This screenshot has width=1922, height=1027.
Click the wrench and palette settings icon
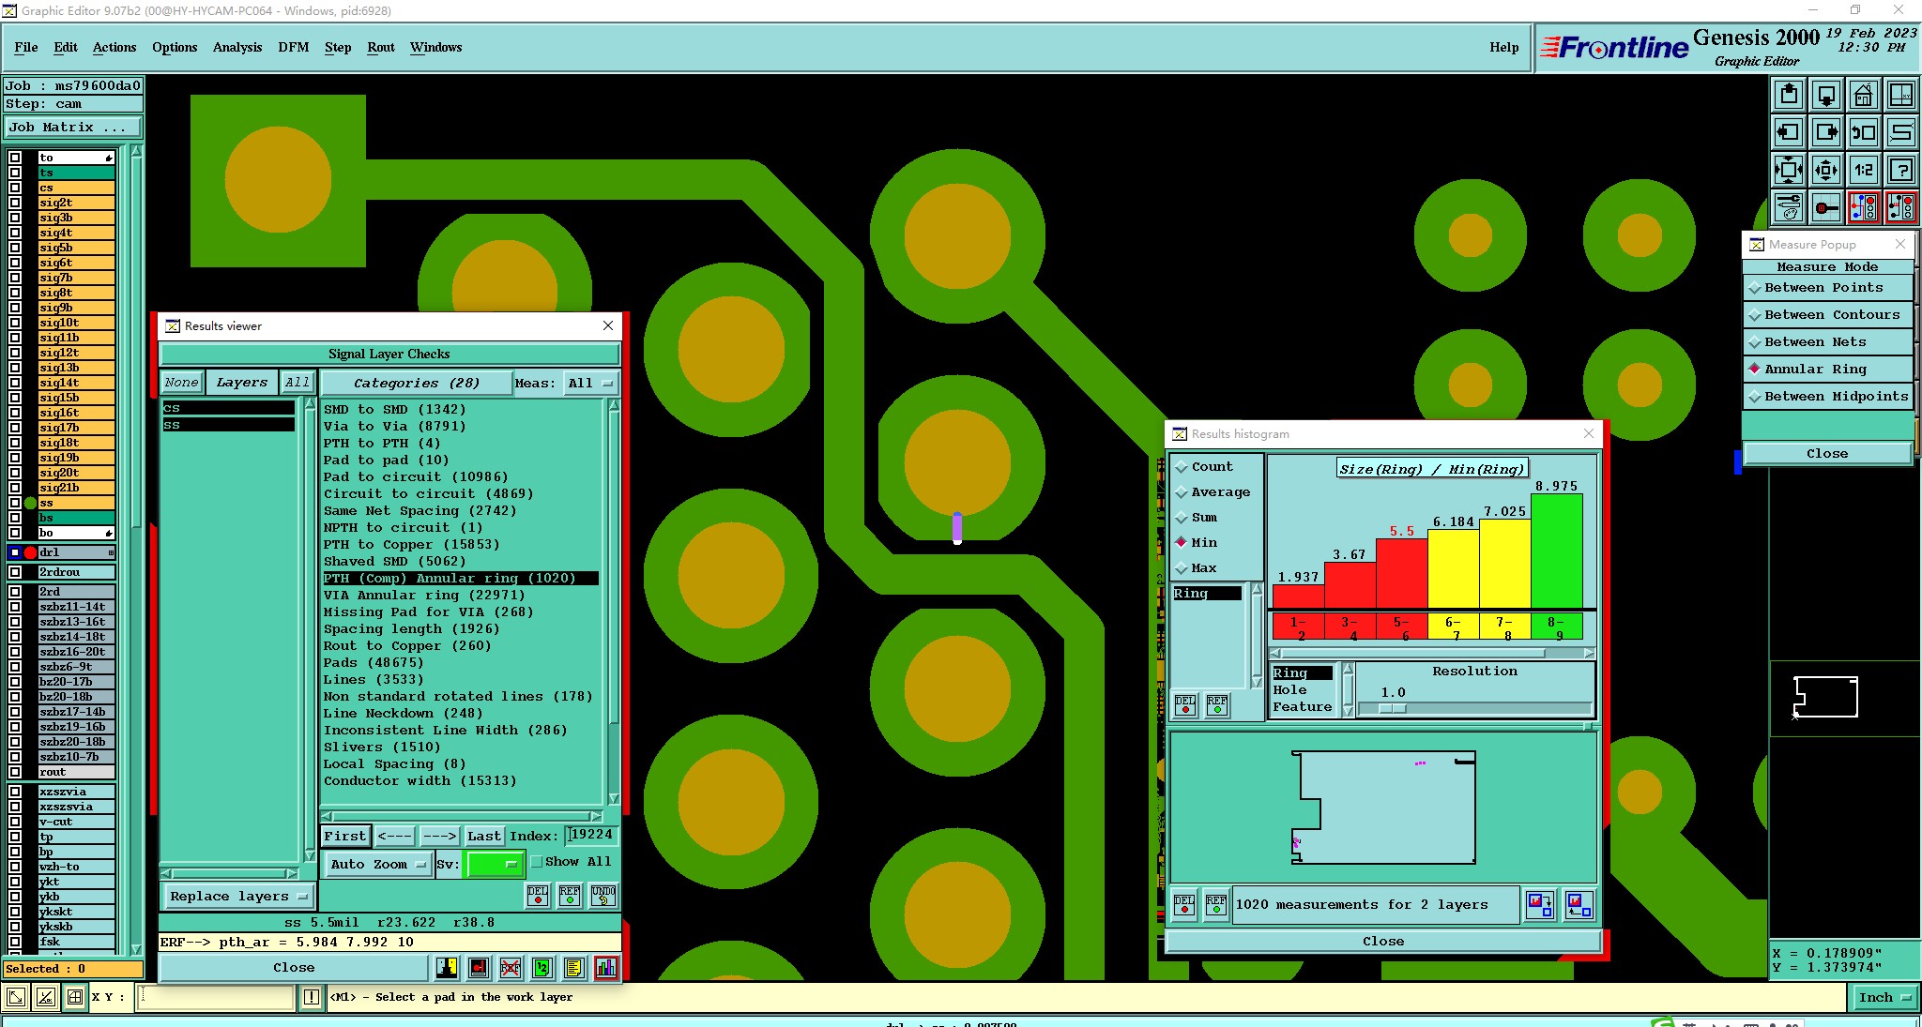click(x=1789, y=207)
